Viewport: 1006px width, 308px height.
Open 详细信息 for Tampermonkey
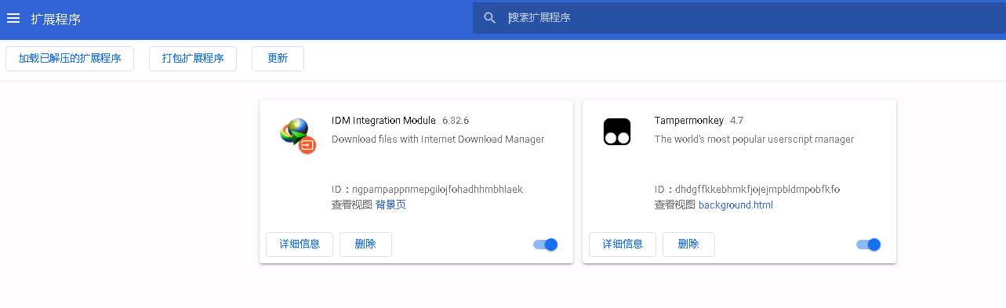[x=623, y=245]
